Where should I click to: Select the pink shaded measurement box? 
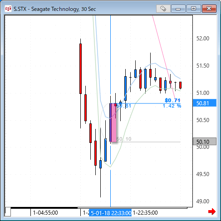pyautogui.click(x=113, y=123)
